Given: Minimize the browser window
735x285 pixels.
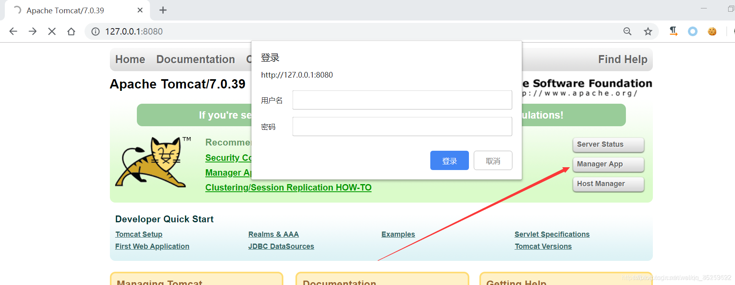Looking at the screenshot, I should tap(704, 8).
